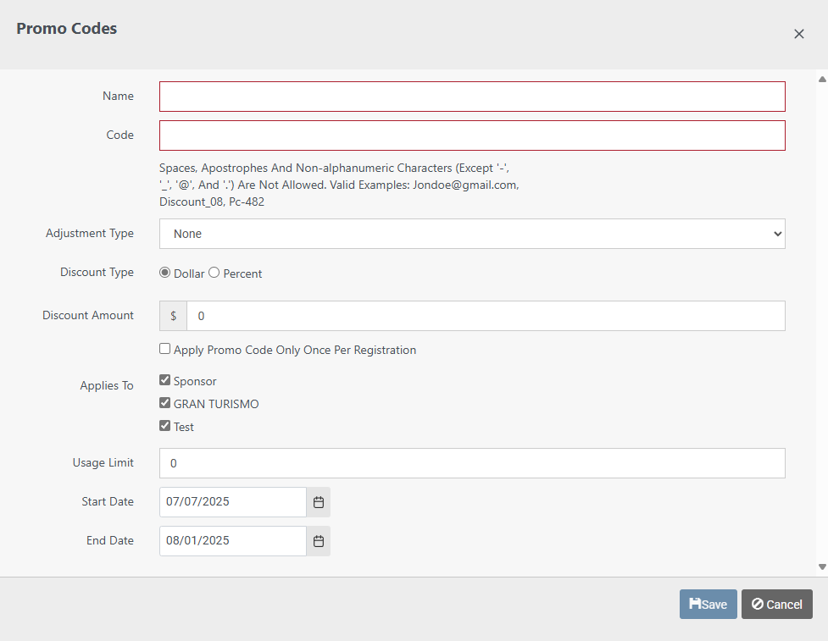The image size is (828, 641).
Task: Select the Percent discount type
Action: [214, 273]
